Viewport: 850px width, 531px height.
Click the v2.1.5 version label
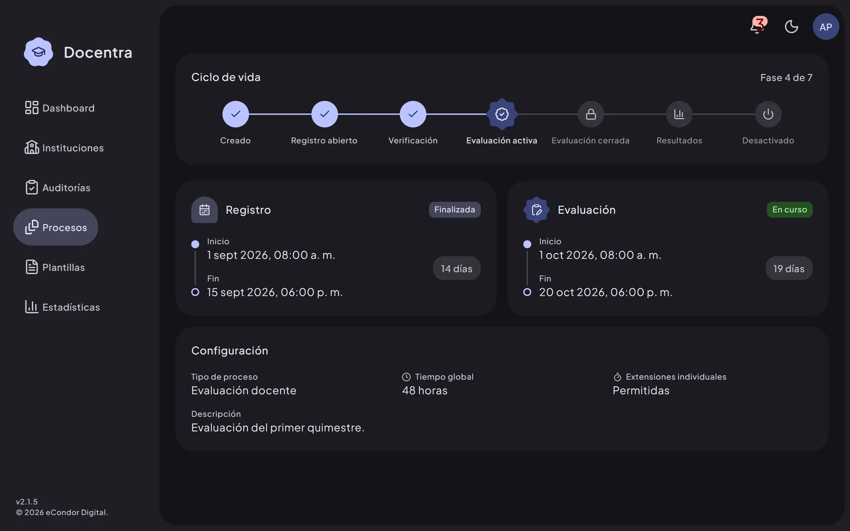click(x=27, y=501)
